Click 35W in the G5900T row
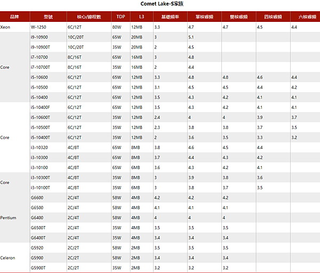Screen dimensions: 320x273 [116, 268]
